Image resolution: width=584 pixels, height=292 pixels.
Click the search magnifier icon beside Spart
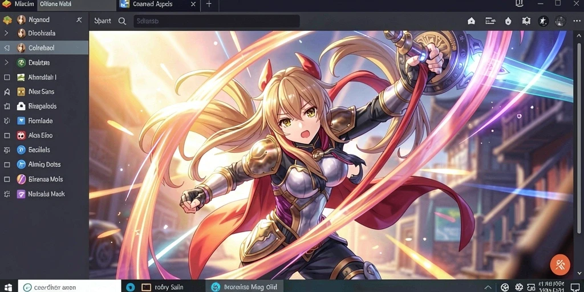point(122,21)
